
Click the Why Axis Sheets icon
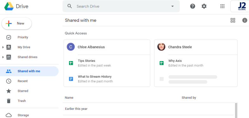[162, 63]
